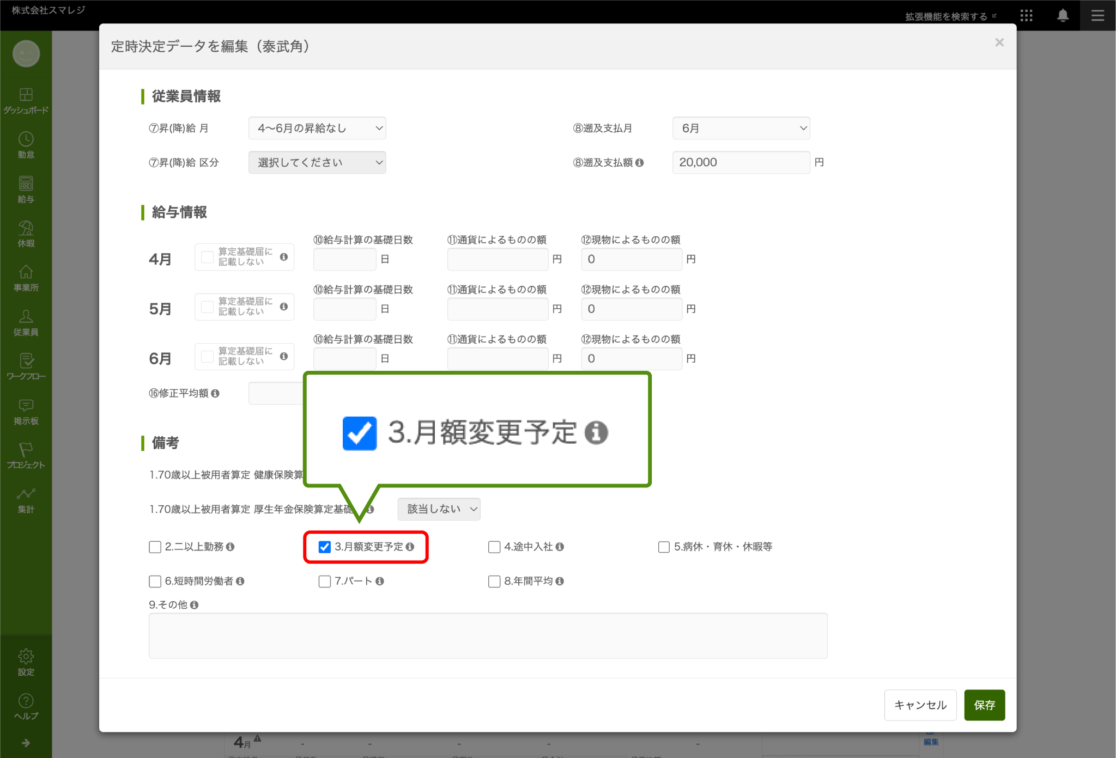Viewport: 1116px width, 758px height.
Task: Open the 昇(降)給 月 dropdown
Action: (317, 128)
